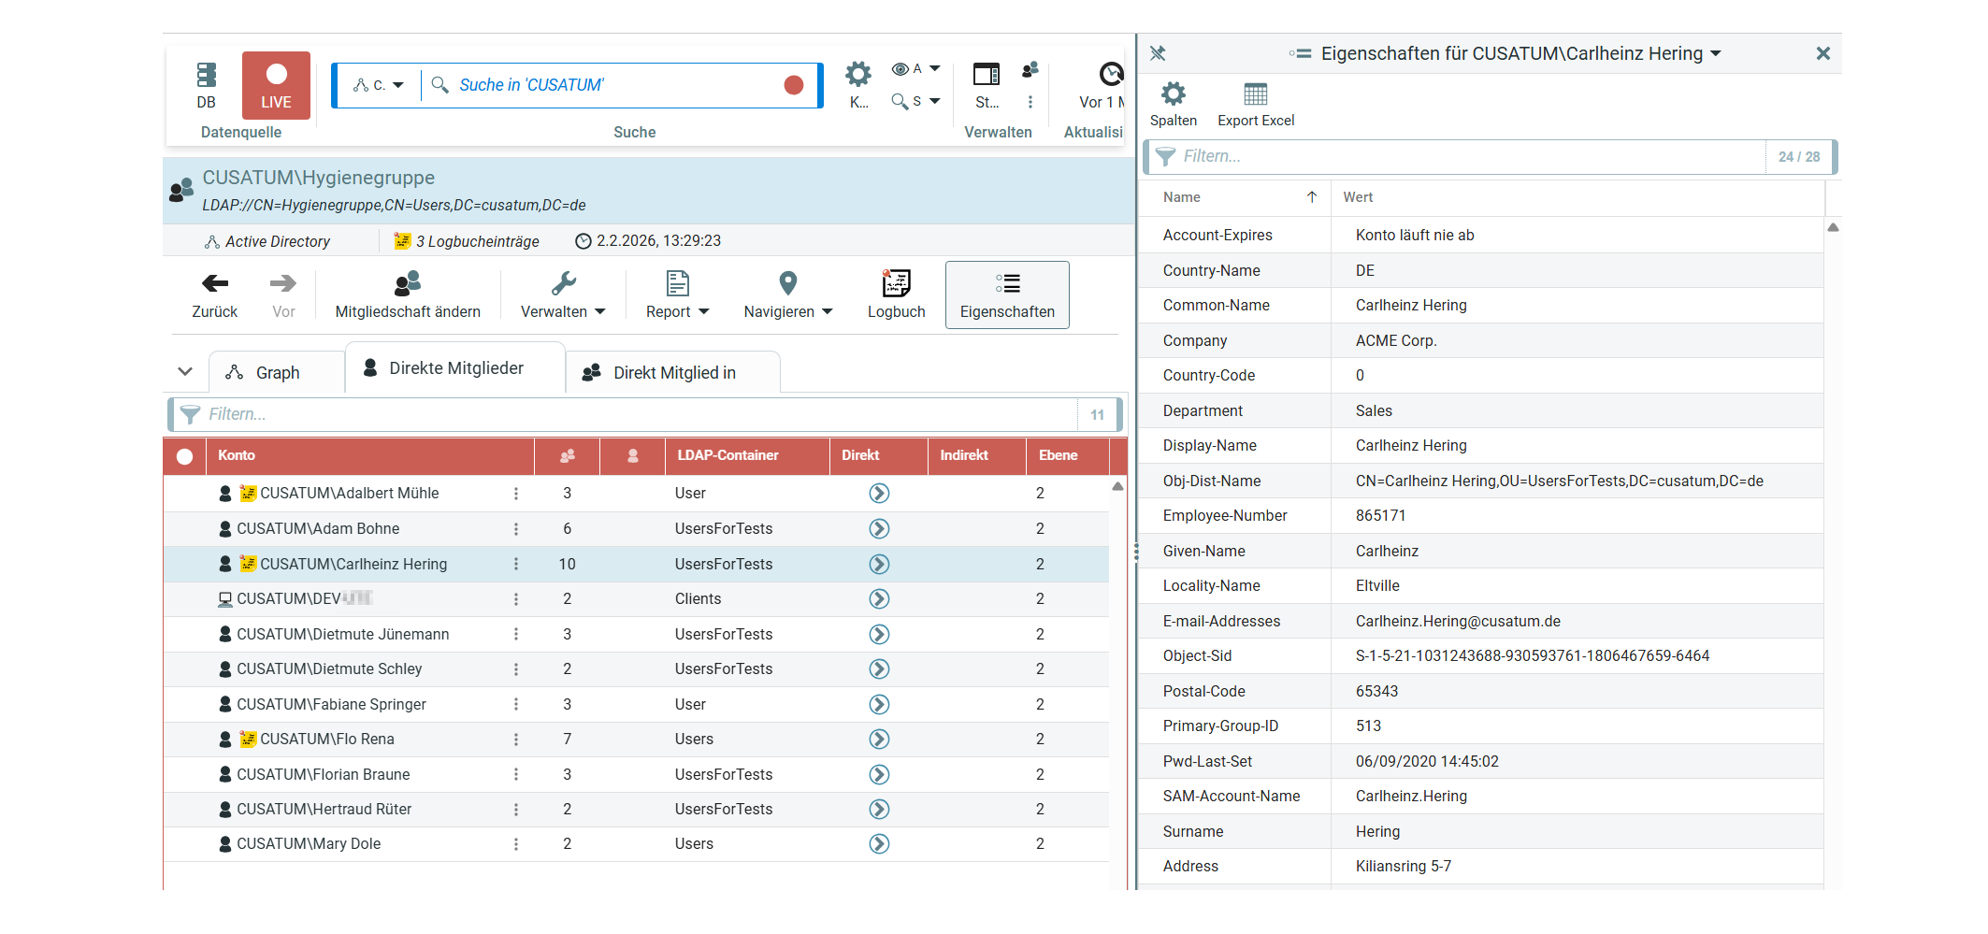The image size is (1988, 934).
Task: Click the Zurück back arrow
Action: tap(214, 284)
